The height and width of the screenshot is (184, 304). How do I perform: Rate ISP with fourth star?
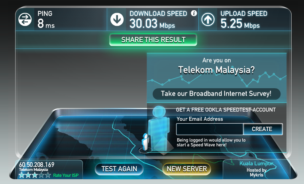tap(41, 175)
